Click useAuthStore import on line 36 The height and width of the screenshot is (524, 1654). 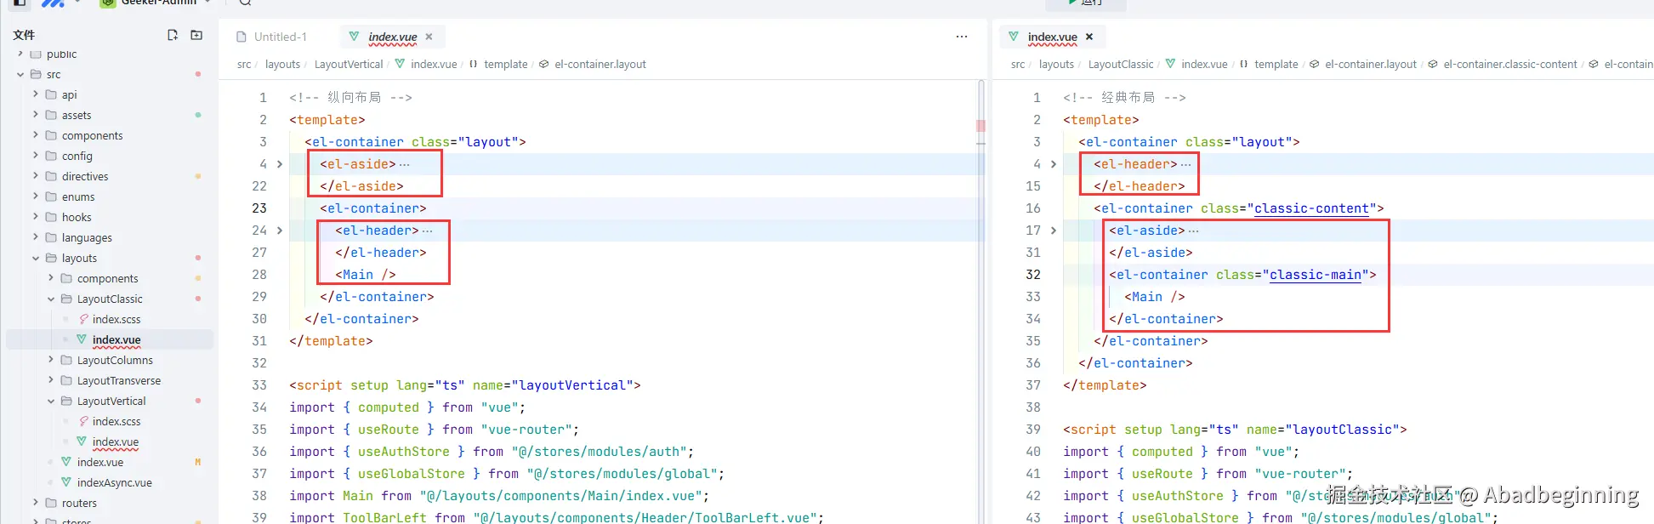[403, 452]
